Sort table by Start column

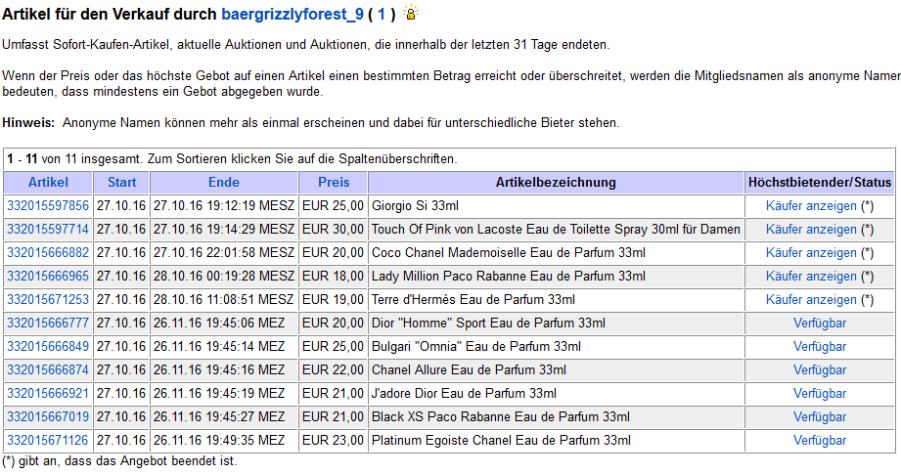pyautogui.click(x=122, y=183)
